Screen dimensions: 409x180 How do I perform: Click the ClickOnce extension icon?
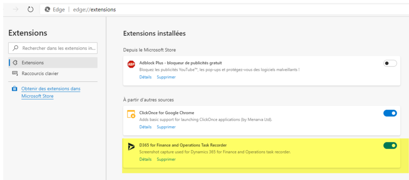[x=131, y=115]
